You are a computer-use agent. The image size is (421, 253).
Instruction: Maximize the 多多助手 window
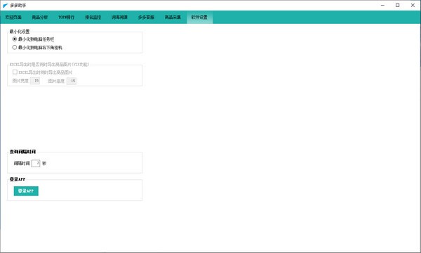(x=398, y=5)
